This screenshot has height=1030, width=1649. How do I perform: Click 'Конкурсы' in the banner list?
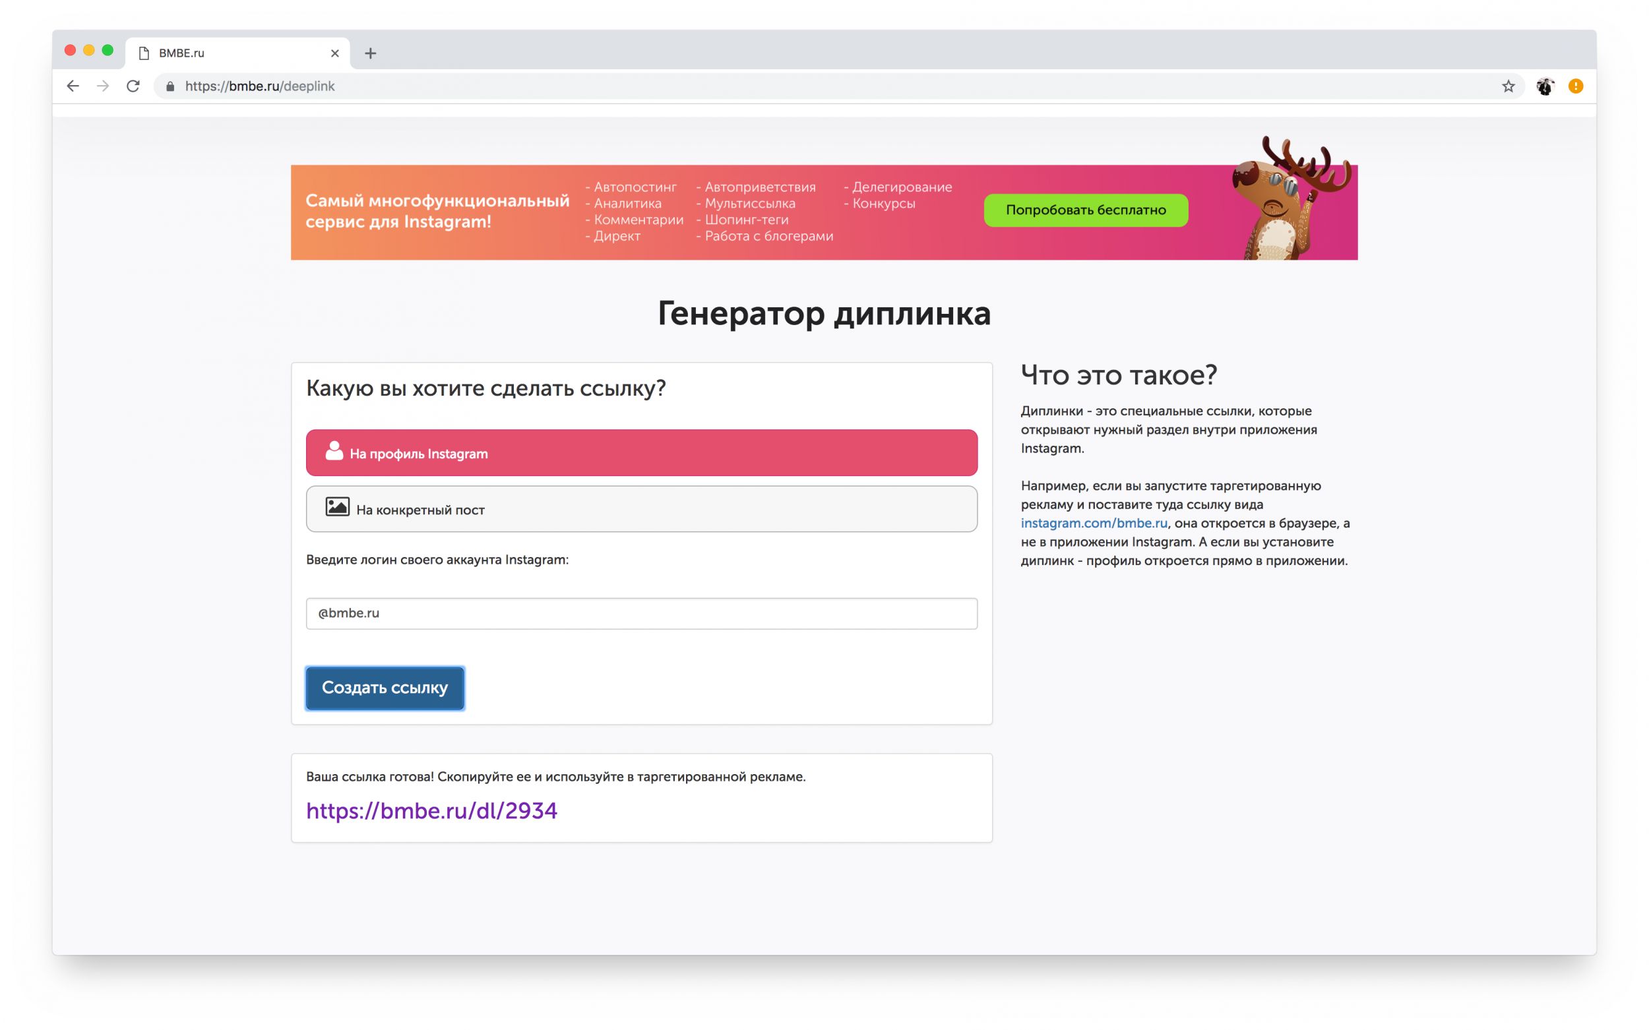coord(883,203)
